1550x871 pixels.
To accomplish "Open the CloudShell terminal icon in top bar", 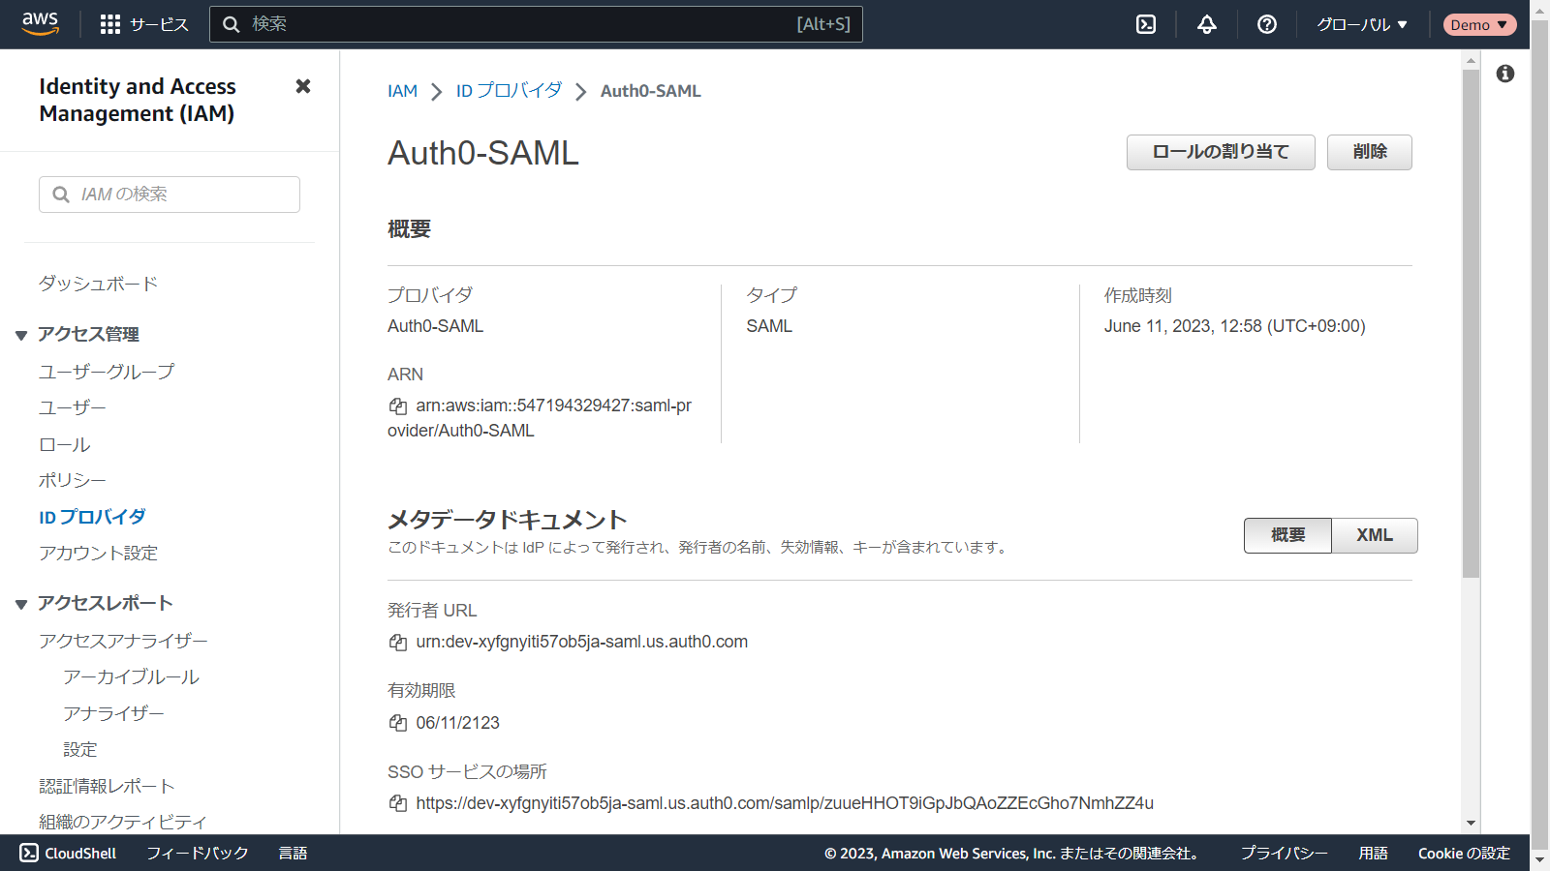I will click(x=1146, y=24).
